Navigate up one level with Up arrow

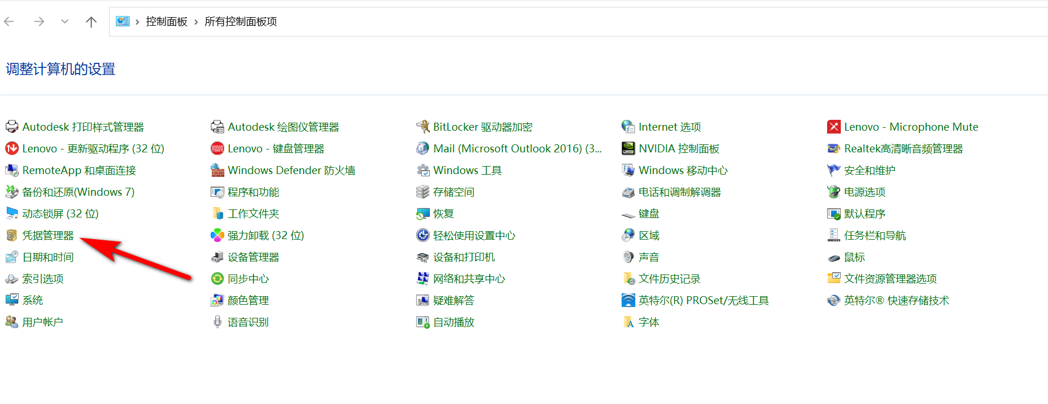(x=91, y=22)
